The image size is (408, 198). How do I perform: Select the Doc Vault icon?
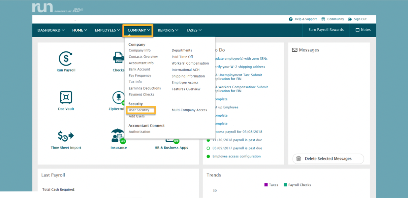coord(66,98)
